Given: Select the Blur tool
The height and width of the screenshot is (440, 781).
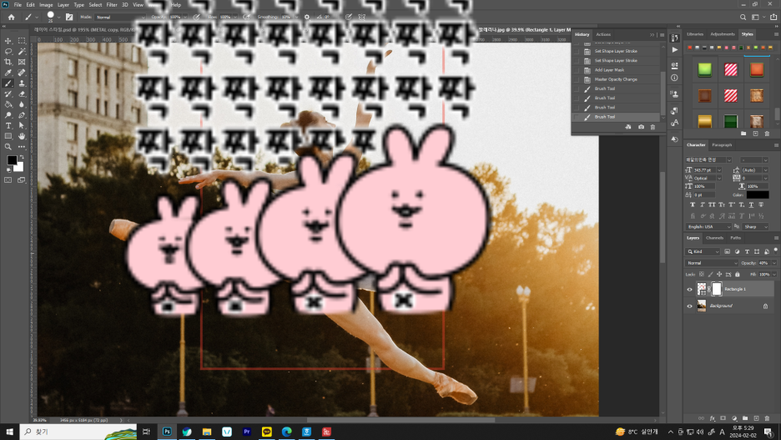Looking at the screenshot, I should tap(22, 104).
